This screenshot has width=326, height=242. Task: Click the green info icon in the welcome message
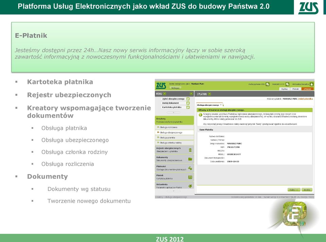pyautogui.click(x=200, y=115)
